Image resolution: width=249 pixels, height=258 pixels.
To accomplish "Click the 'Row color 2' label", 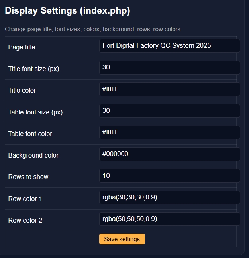I will click(x=25, y=220).
